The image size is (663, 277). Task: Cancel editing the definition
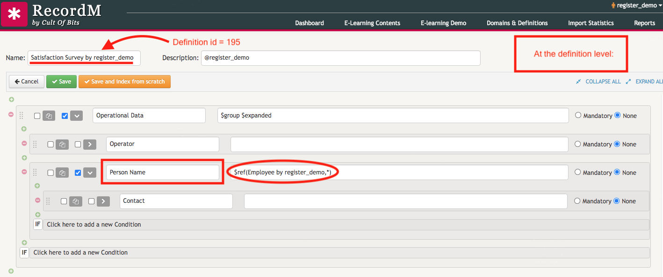[27, 82]
